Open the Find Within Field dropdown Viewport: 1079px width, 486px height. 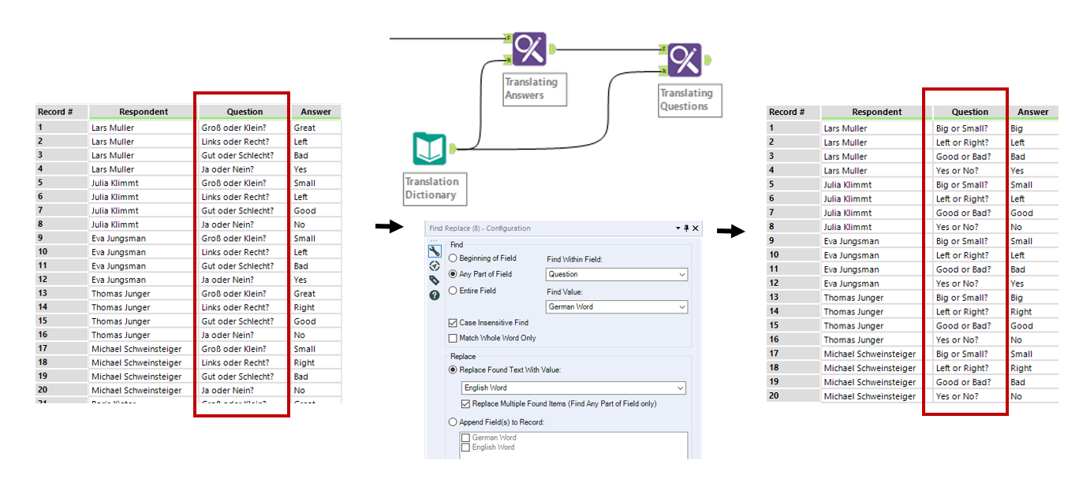616,273
